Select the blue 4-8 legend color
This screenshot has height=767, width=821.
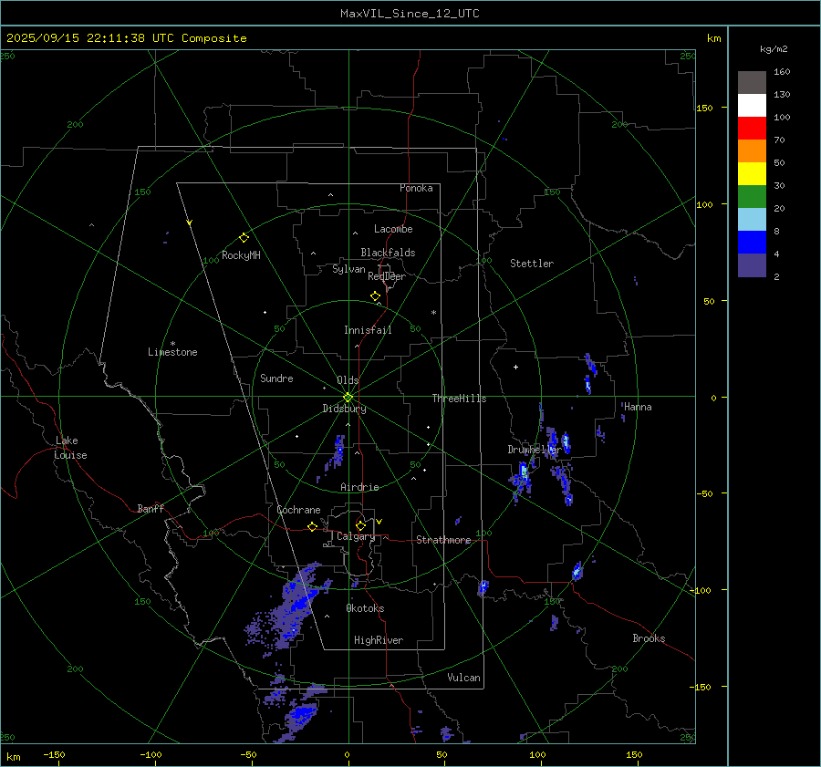[x=752, y=243]
